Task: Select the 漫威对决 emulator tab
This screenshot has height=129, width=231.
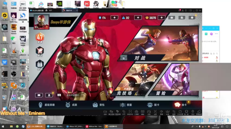Action: pyautogui.click(x=69, y=11)
